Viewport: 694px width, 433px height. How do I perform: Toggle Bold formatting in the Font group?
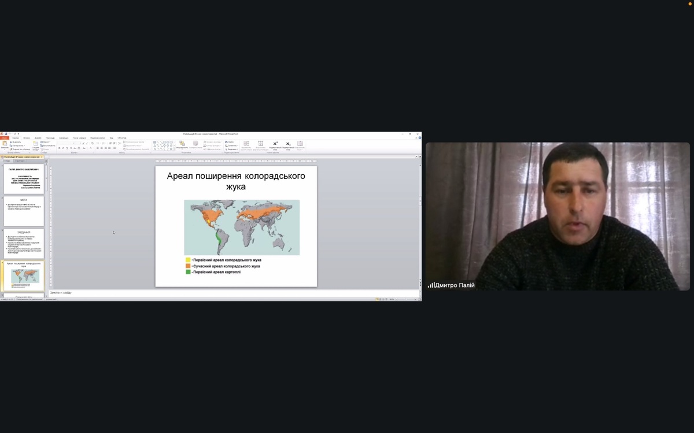59,148
